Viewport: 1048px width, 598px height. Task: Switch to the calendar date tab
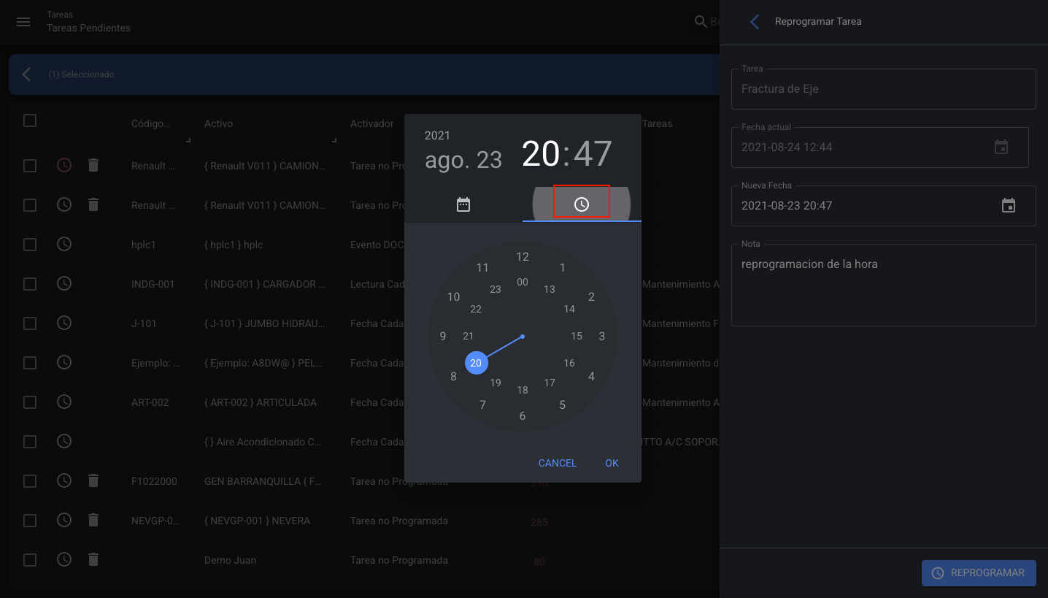click(463, 204)
